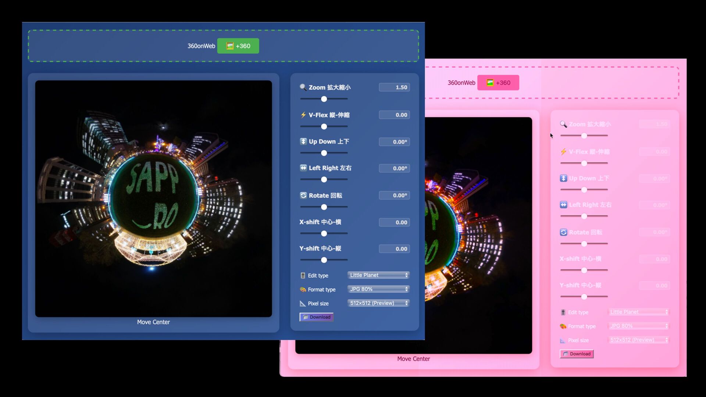Screen dimensions: 706x397
Task: Click the pink +360 button
Action: pyautogui.click(x=498, y=83)
